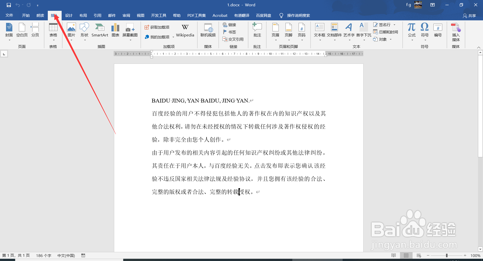The height and width of the screenshot is (261, 483).
Task: Insert a SmartArt graphic
Action: 100,30
